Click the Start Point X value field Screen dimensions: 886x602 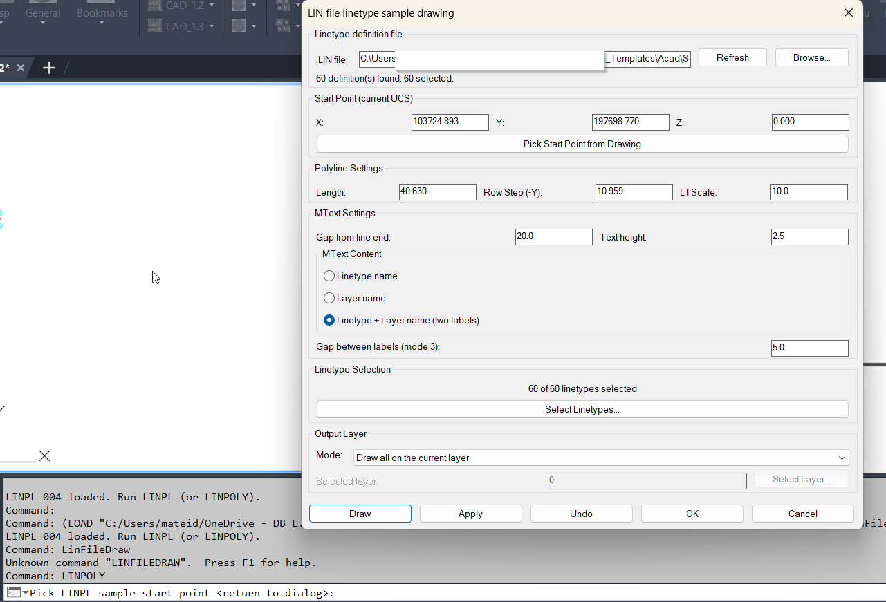tap(450, 122)
